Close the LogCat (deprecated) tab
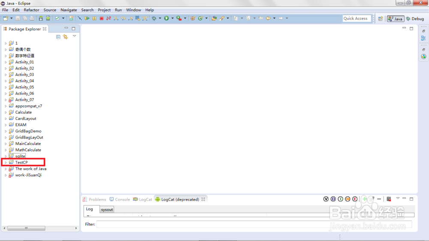The image size is (429, 241). pos(203,199)
